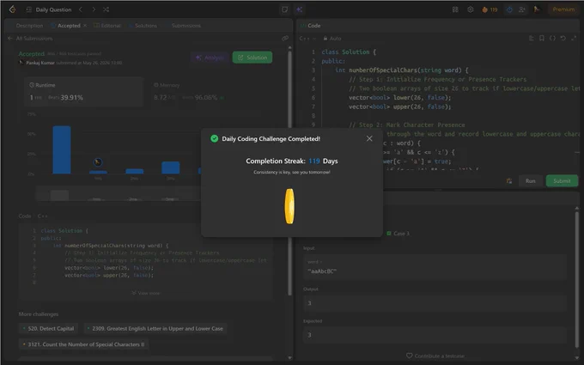Screen dimensions: 584x365
Task: Expand code with View more
Action: click(146, 293)
